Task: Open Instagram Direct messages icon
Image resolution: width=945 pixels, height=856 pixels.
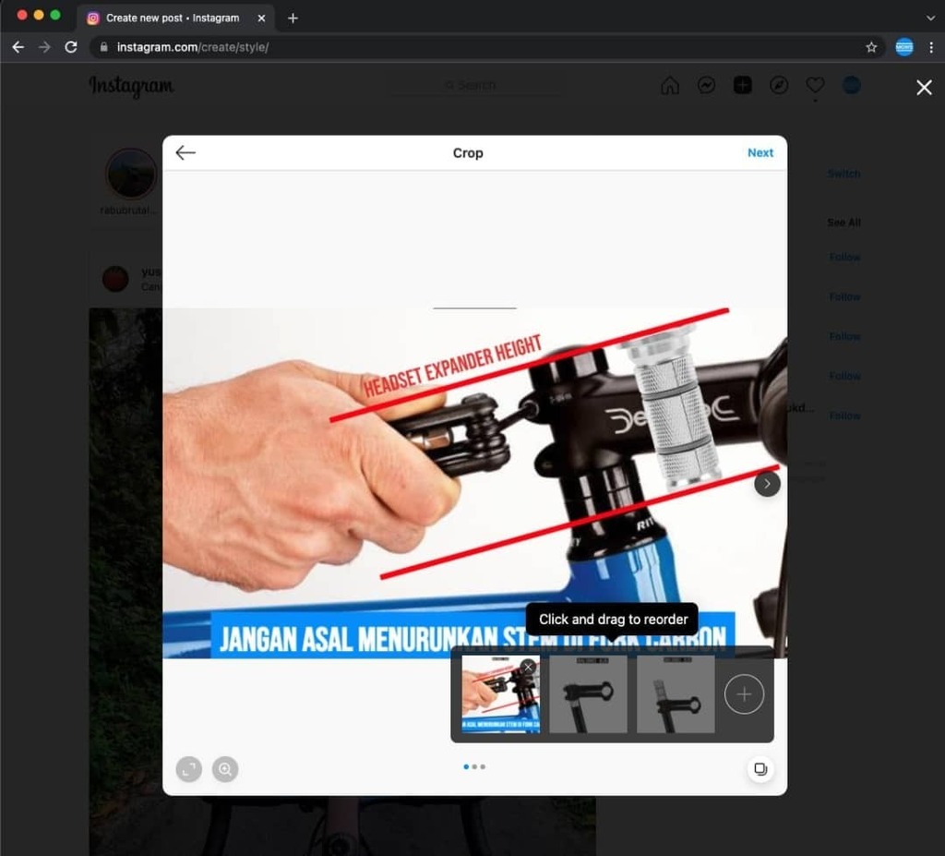Action: 705,84
